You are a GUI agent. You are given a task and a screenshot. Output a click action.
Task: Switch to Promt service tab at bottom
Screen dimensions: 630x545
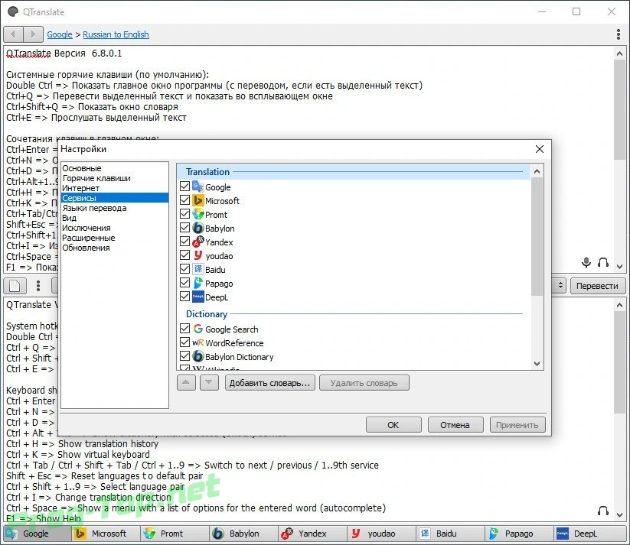click(175, 534)
